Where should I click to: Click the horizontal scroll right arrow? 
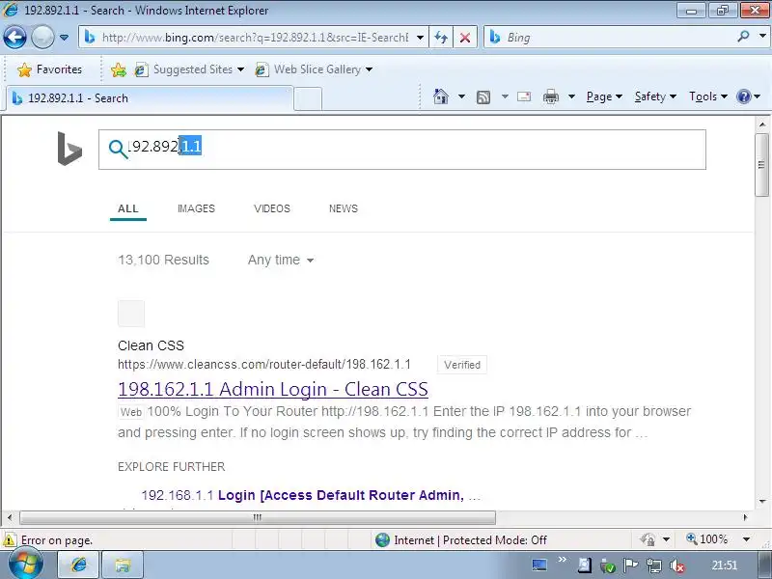pyautogui.click(x=745, y=517)
